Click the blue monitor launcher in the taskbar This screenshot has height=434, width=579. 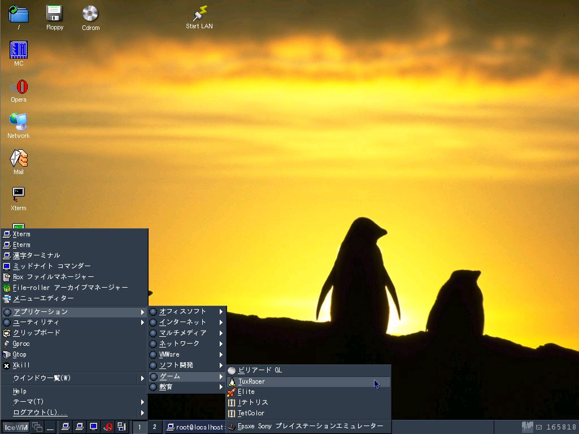click(x=94, y=427)
